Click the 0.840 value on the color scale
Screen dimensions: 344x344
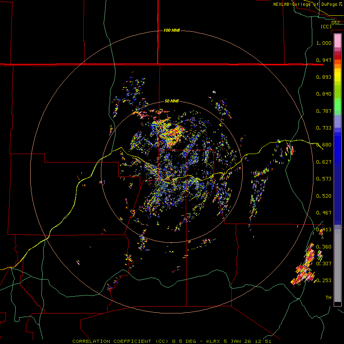(324, 94)
